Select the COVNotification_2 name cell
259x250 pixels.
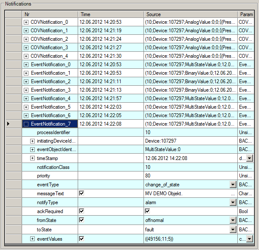(x=50, y=39)
